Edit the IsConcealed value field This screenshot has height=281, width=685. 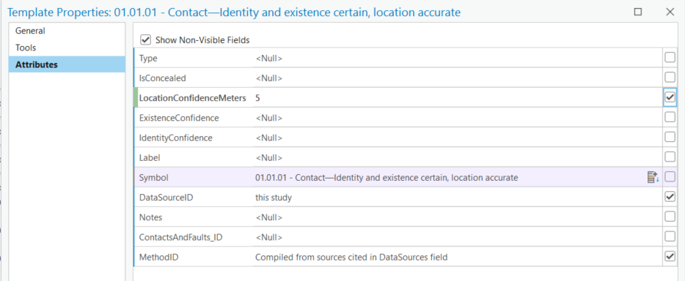[x=457, y=78]
